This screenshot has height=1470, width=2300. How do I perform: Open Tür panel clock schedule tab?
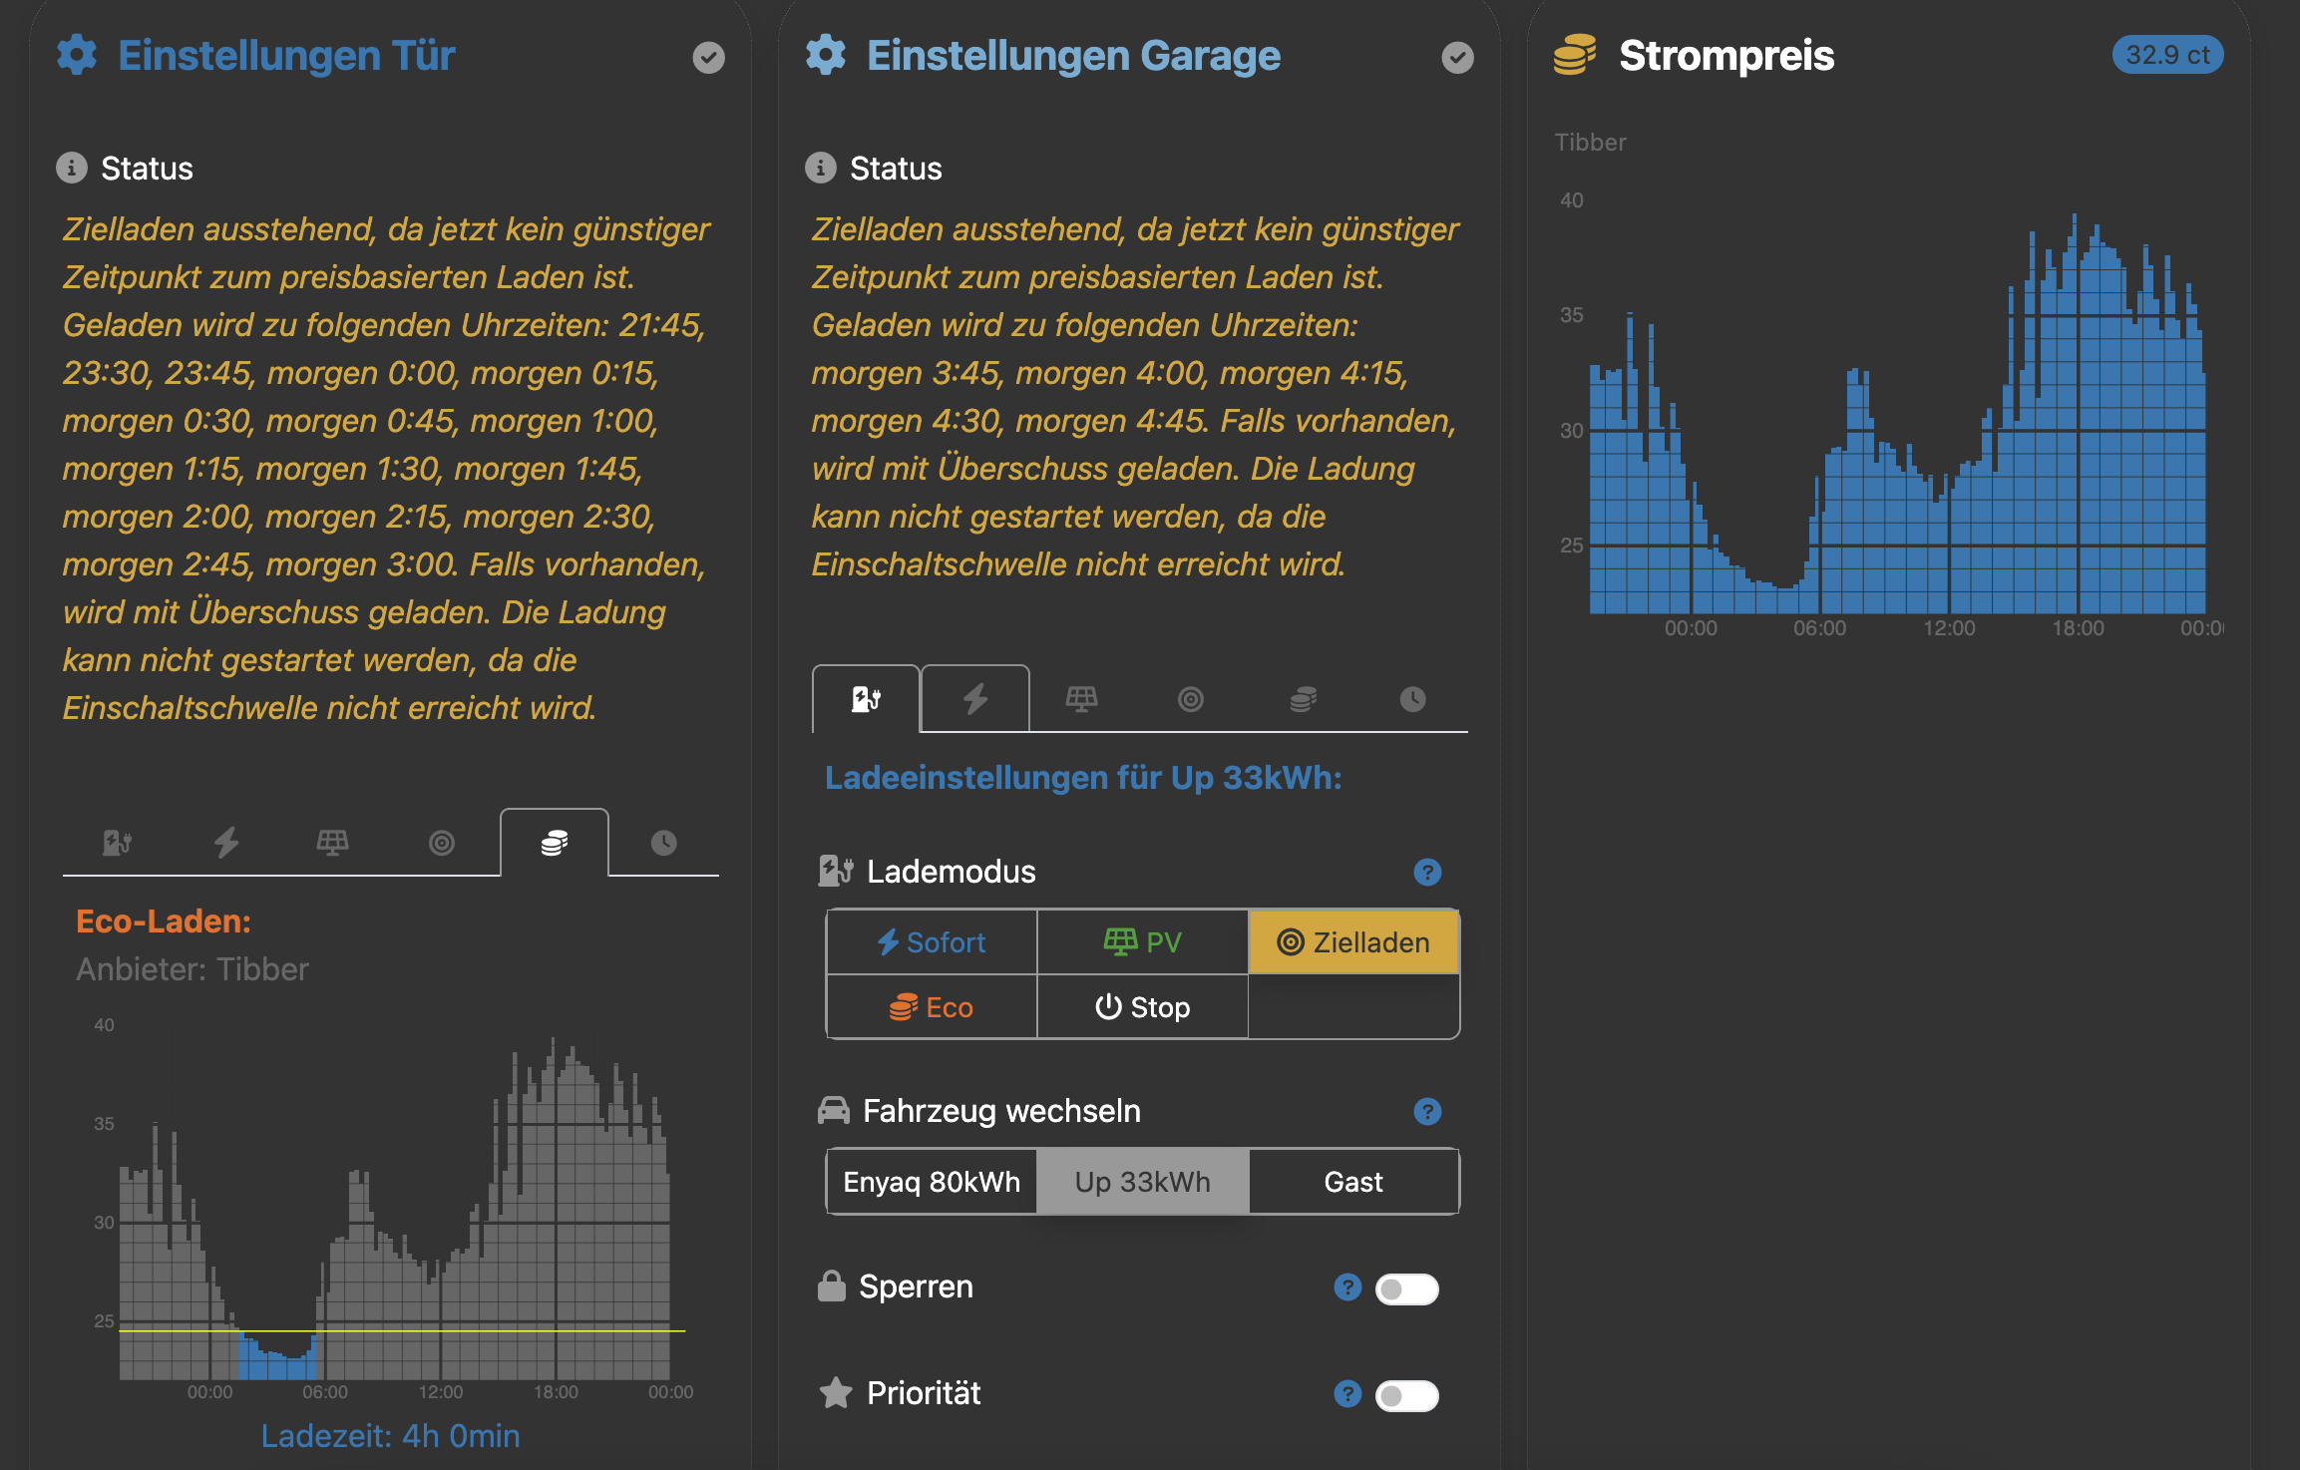pyautogui.click(x=663, y=843)
